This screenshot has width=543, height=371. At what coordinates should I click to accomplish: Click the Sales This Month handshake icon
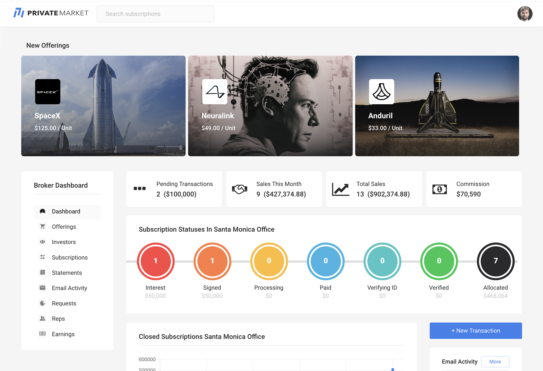click(239, 189)
